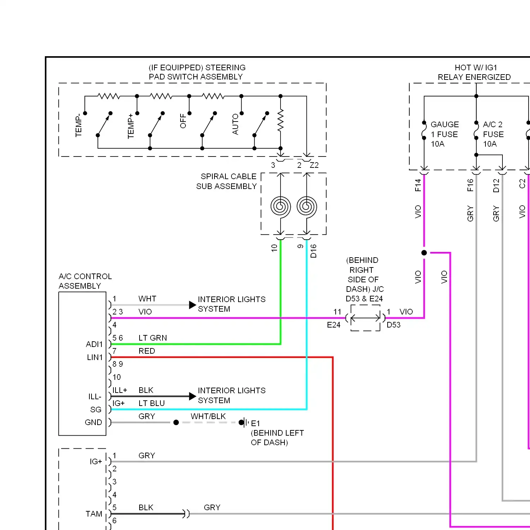
Task: Click the J/C D53 & E24 connector symbol
Action: click(365, 318)
